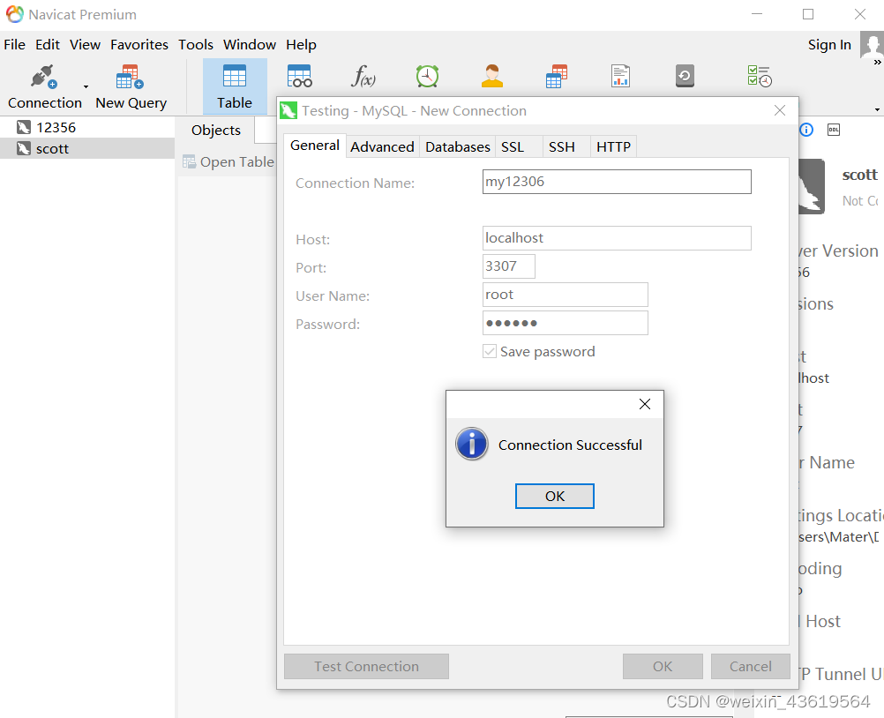Switch to the Databases tab
This screenshot has height=718, width=884.
click(457, 146)
